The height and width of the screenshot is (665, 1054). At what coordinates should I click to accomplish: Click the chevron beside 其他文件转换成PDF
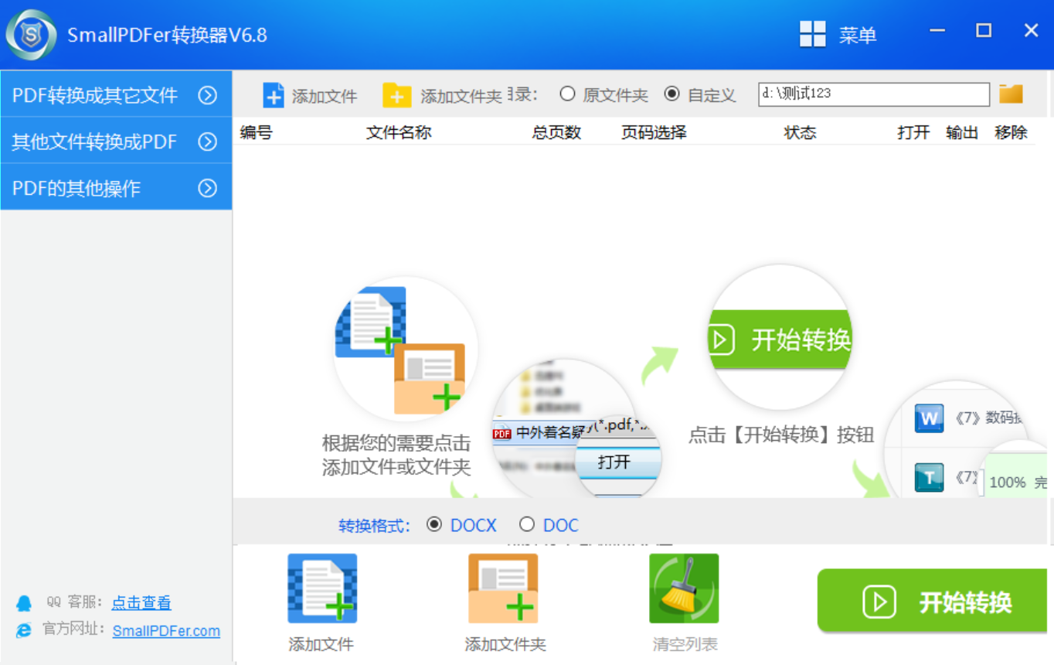tap(207, 142)
